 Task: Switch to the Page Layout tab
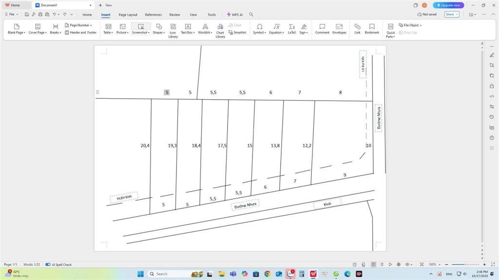coord(128,15)
